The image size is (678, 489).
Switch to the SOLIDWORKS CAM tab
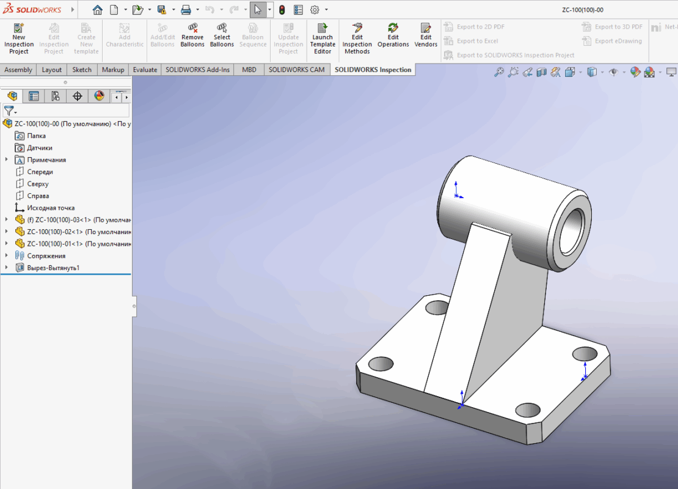(297, 70)
